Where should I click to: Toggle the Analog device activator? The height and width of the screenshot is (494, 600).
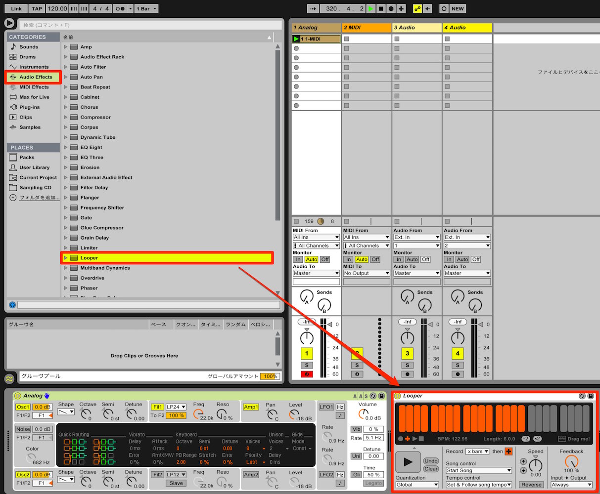click(18, 396)
